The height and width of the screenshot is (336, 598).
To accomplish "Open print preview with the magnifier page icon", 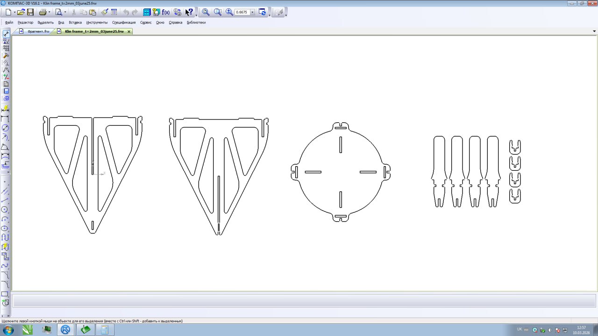I will (58, 12).
